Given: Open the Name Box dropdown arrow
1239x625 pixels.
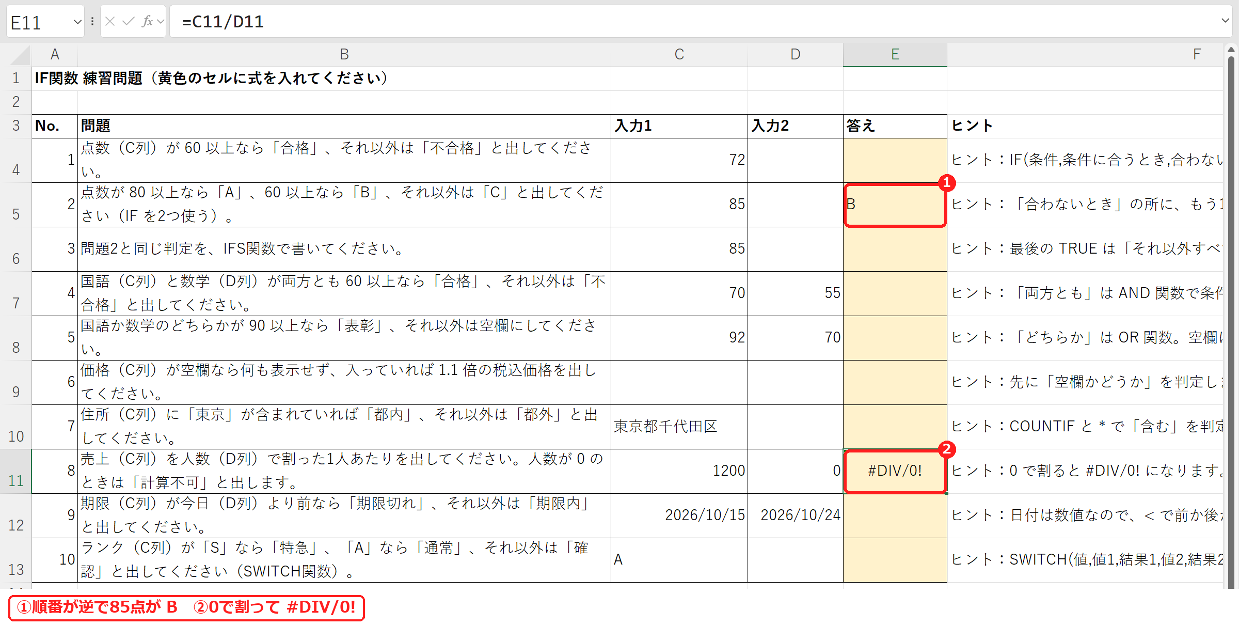Looking at the screenshot, I should pos(77,22).
